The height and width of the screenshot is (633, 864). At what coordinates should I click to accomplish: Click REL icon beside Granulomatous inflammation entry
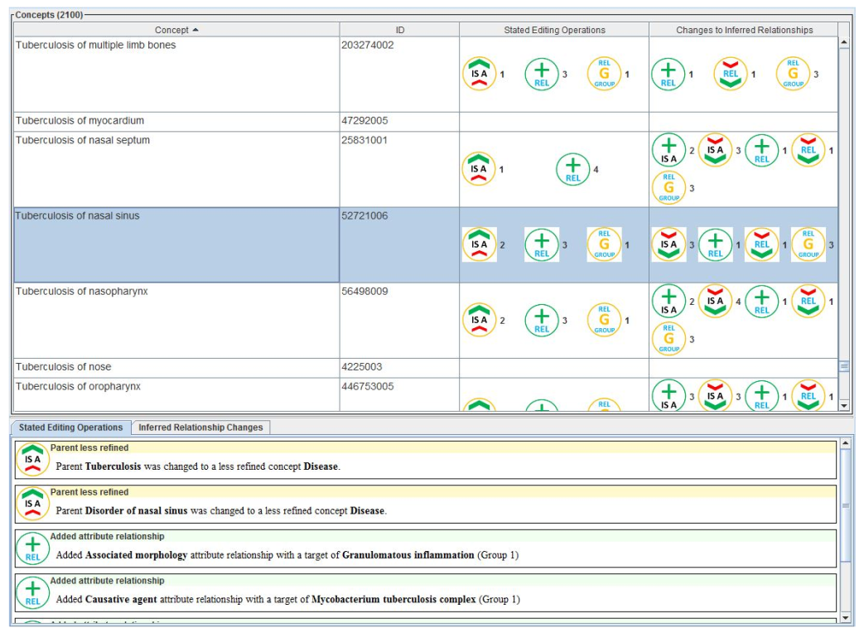[x=32, y=548]
